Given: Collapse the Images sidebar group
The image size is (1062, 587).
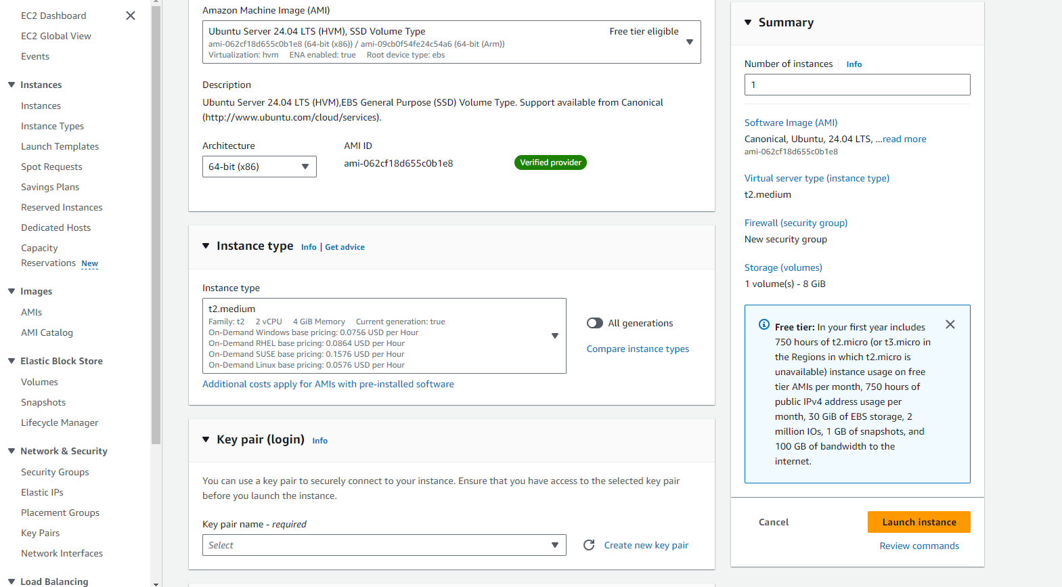Looking at the screenshot, I should pyautogui.click(x=12, y=291).
